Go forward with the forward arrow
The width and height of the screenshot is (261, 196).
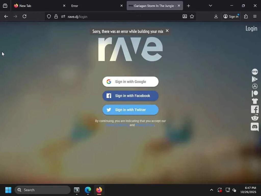click(x=15, y=16)
